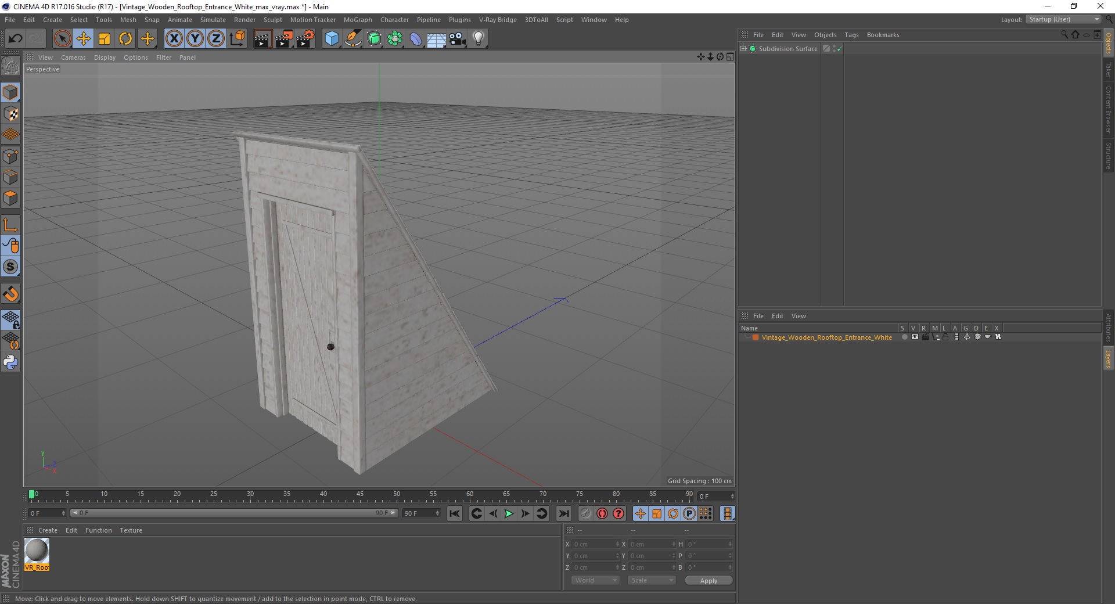This screenshot has height=604, width=1115.
Task: Open Object Manager Tags menu
Action: (x=851, y=35)
